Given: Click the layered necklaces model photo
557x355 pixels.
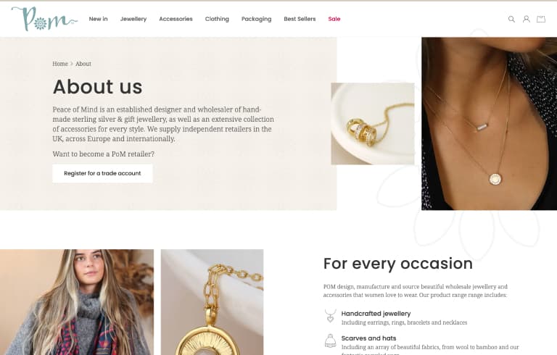Looking at the screenshot, I should (489, 124).
